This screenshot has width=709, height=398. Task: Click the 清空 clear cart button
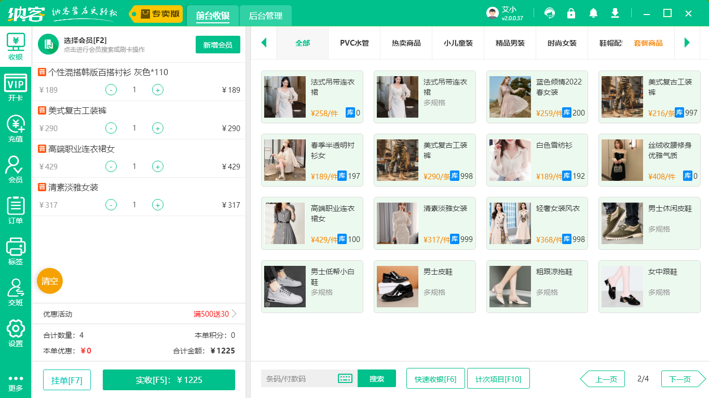pos(49,280)
